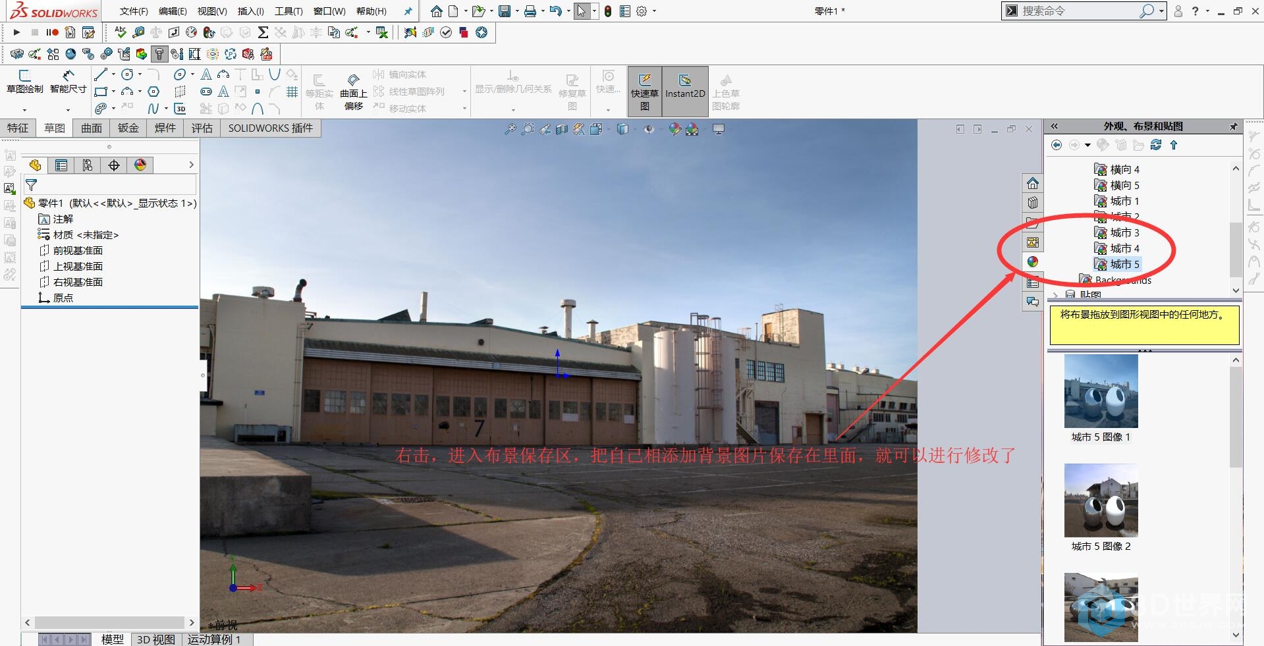Click the 城市 5 图像 1 scene thumbnail
The height and width of the screenshot is (646, 1264).
1101,391
